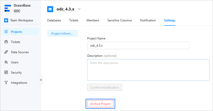
Task: Click the Users icon in sidebar
Action: click(x=6, y=62)
